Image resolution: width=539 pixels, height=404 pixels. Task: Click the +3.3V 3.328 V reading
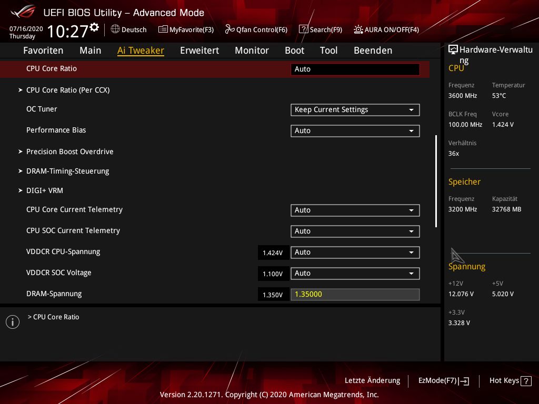[459, 323]
